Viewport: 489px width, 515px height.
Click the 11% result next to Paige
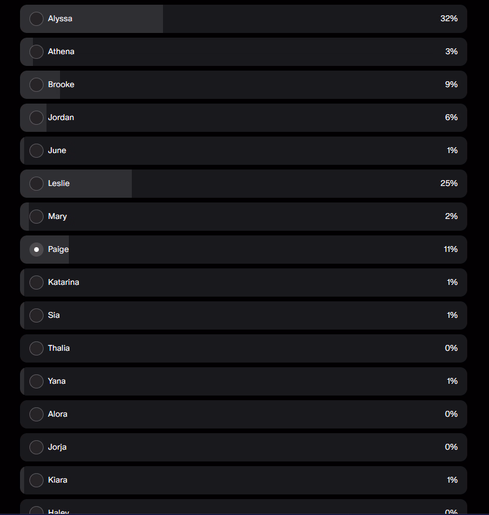pyautogui.click(x=450, y=250)
